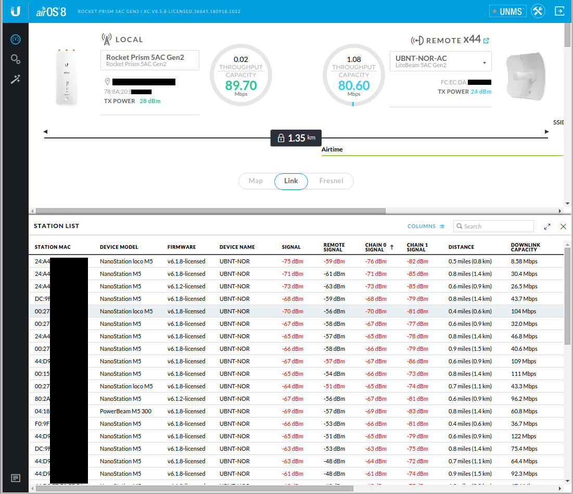Open the Dashboard gauge icon in sidebar
Image resolution: width=573 pixels, height=494 pixels.
click(x=16, y=40)
